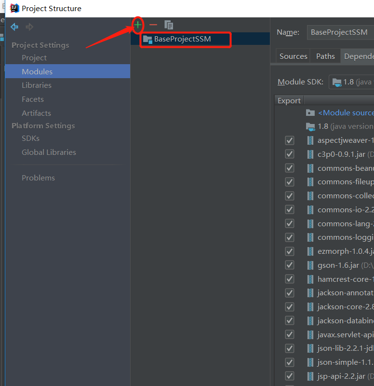This screenshot has height=386, width=374.
Task: Click the hamcrest-core jar library icon
Action: pos(310,279)
